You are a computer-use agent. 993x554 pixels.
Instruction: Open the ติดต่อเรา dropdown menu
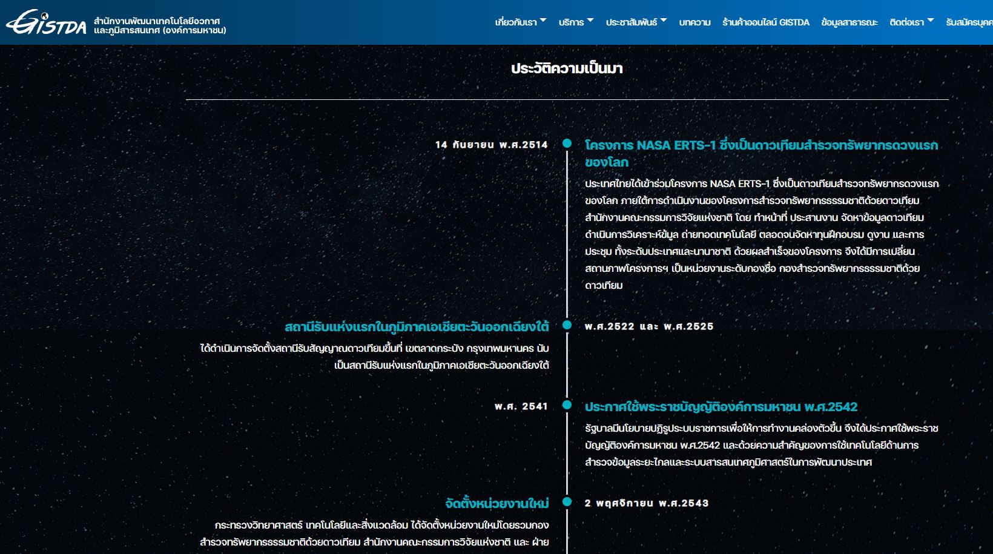(911, 22)
